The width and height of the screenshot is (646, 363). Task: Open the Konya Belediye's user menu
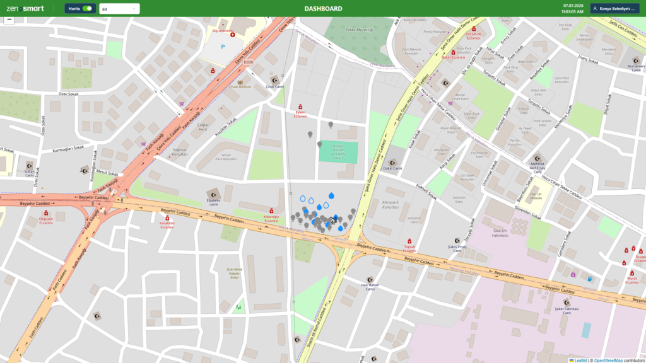[x=614, y=9]
